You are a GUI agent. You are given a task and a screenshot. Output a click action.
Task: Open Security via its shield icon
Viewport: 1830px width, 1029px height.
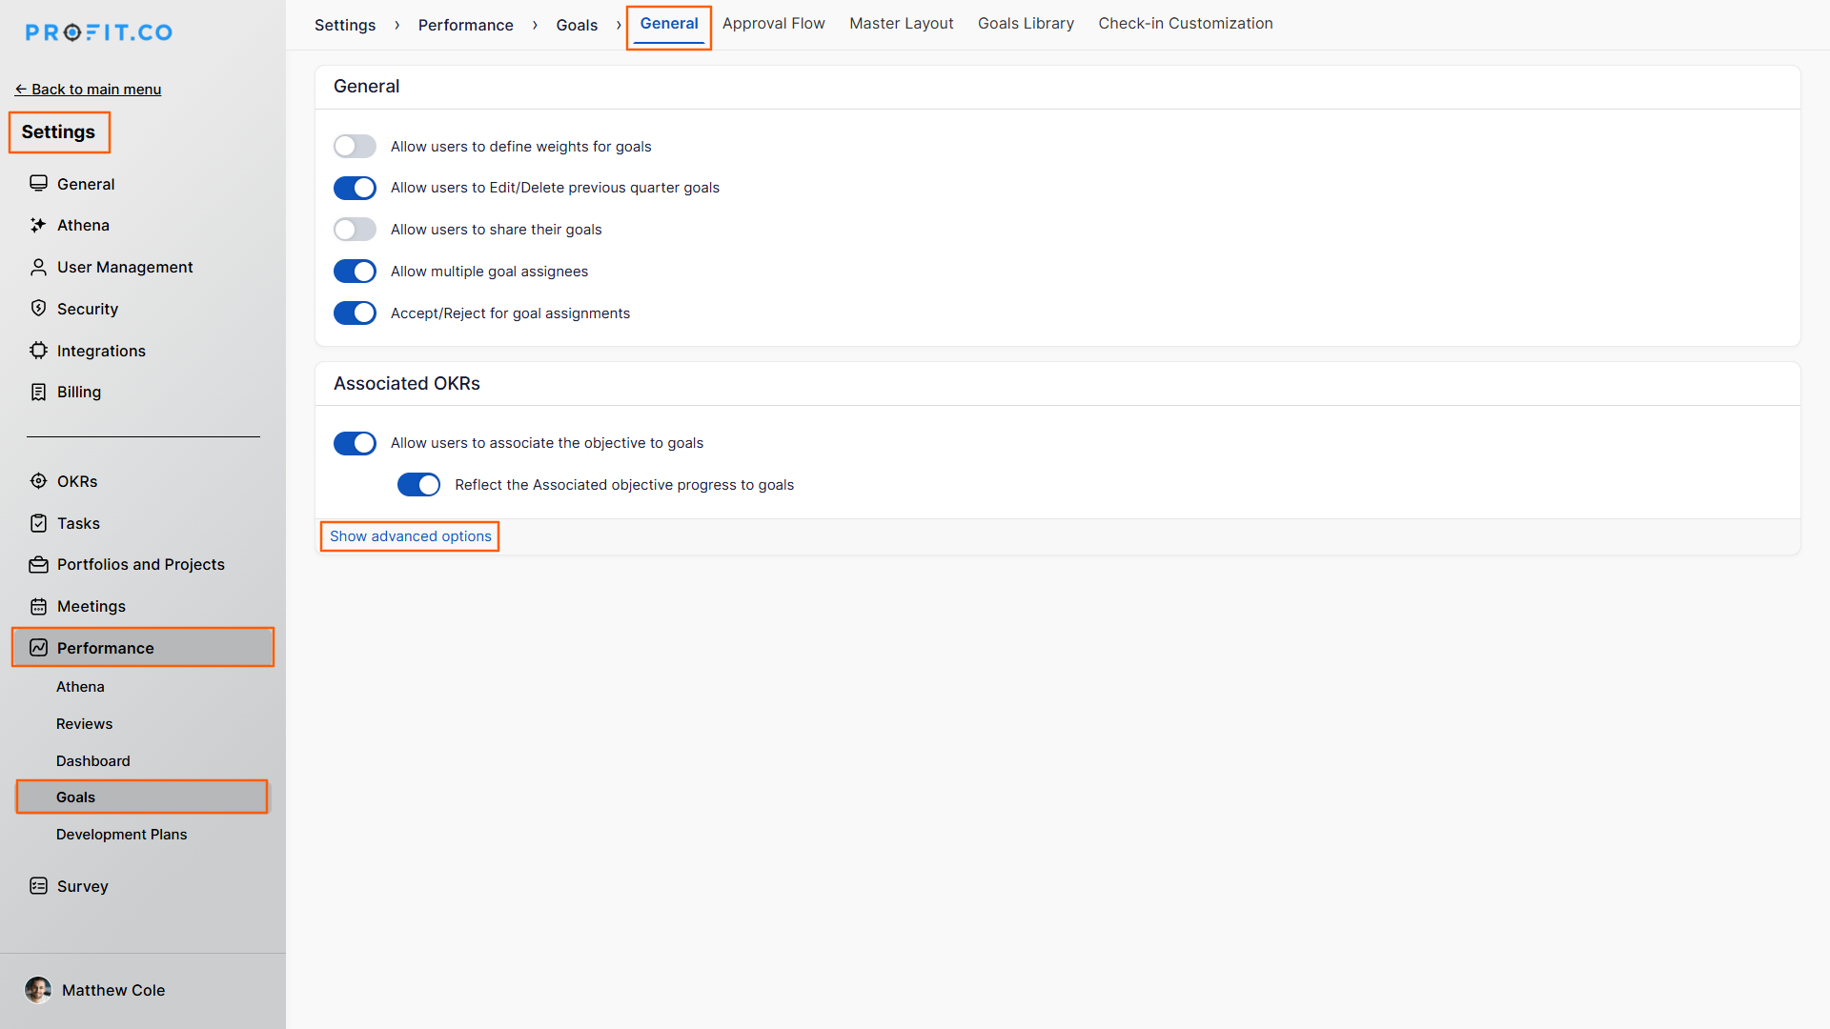[38, 309]
